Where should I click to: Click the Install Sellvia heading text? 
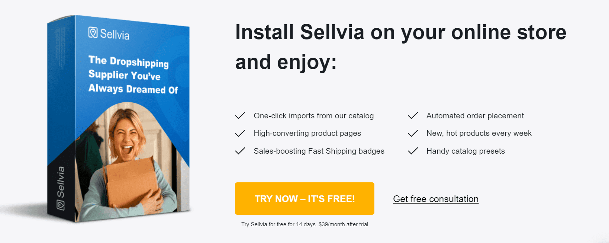coord(400,47)
